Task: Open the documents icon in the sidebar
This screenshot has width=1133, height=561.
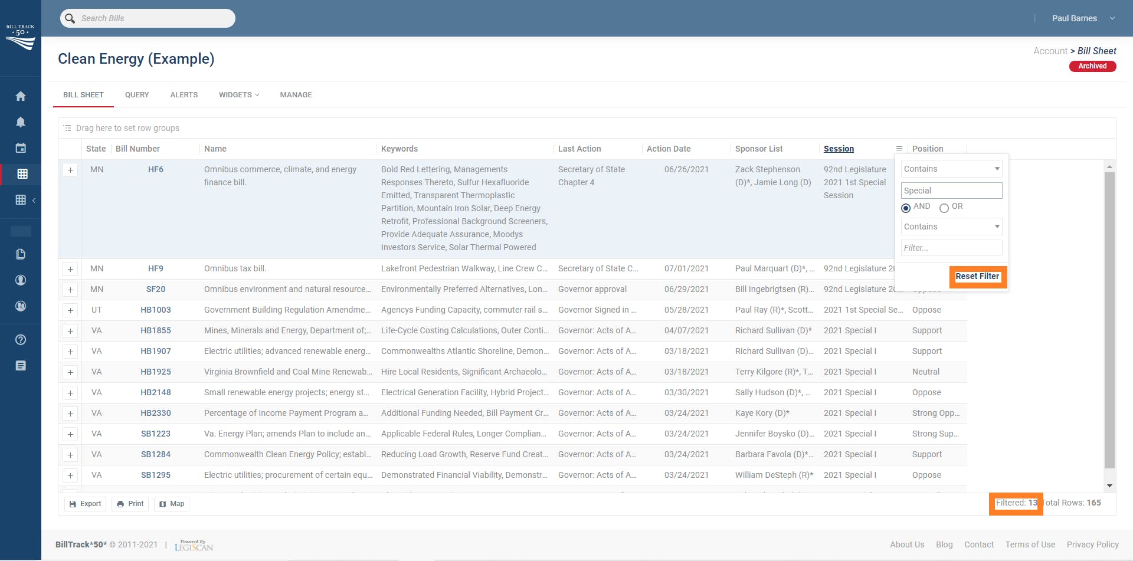Action: pyautogui.click(x=21, y=254)
